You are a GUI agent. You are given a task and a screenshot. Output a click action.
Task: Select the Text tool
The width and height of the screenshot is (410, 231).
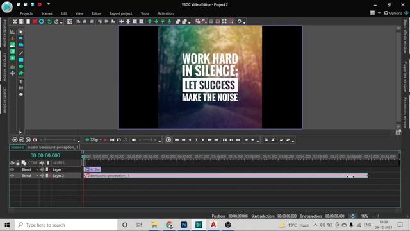pos(21,81)
